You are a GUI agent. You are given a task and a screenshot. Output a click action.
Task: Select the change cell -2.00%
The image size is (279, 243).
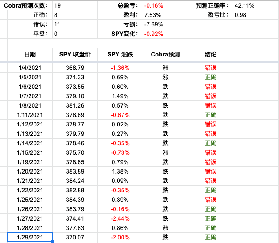click(120, 237)
